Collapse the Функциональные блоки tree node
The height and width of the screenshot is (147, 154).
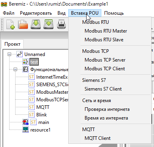pos(16,70)
